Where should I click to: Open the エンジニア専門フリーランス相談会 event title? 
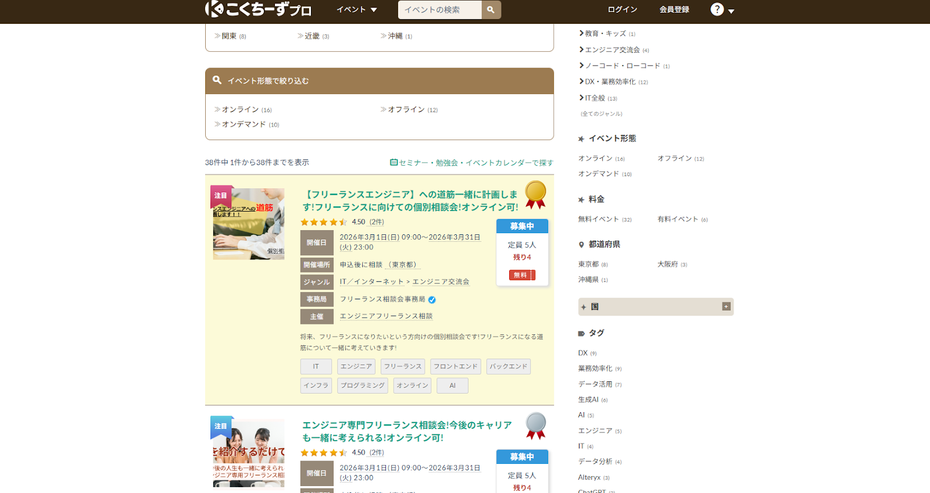click(407, 431)
